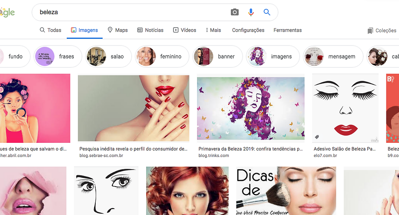Click the licensable tag icon on Adesivo image
The image size is (399, 215).
coord(317,137)
